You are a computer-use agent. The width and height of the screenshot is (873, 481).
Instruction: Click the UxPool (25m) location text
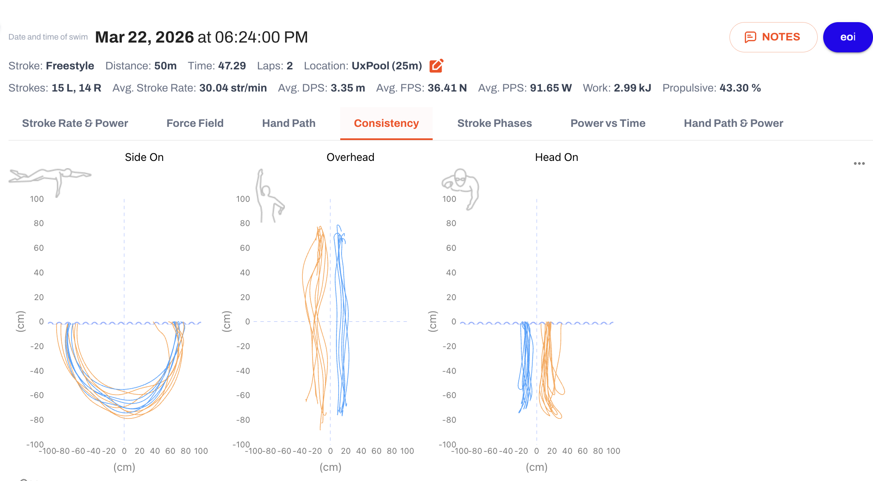tap(387, 66)
